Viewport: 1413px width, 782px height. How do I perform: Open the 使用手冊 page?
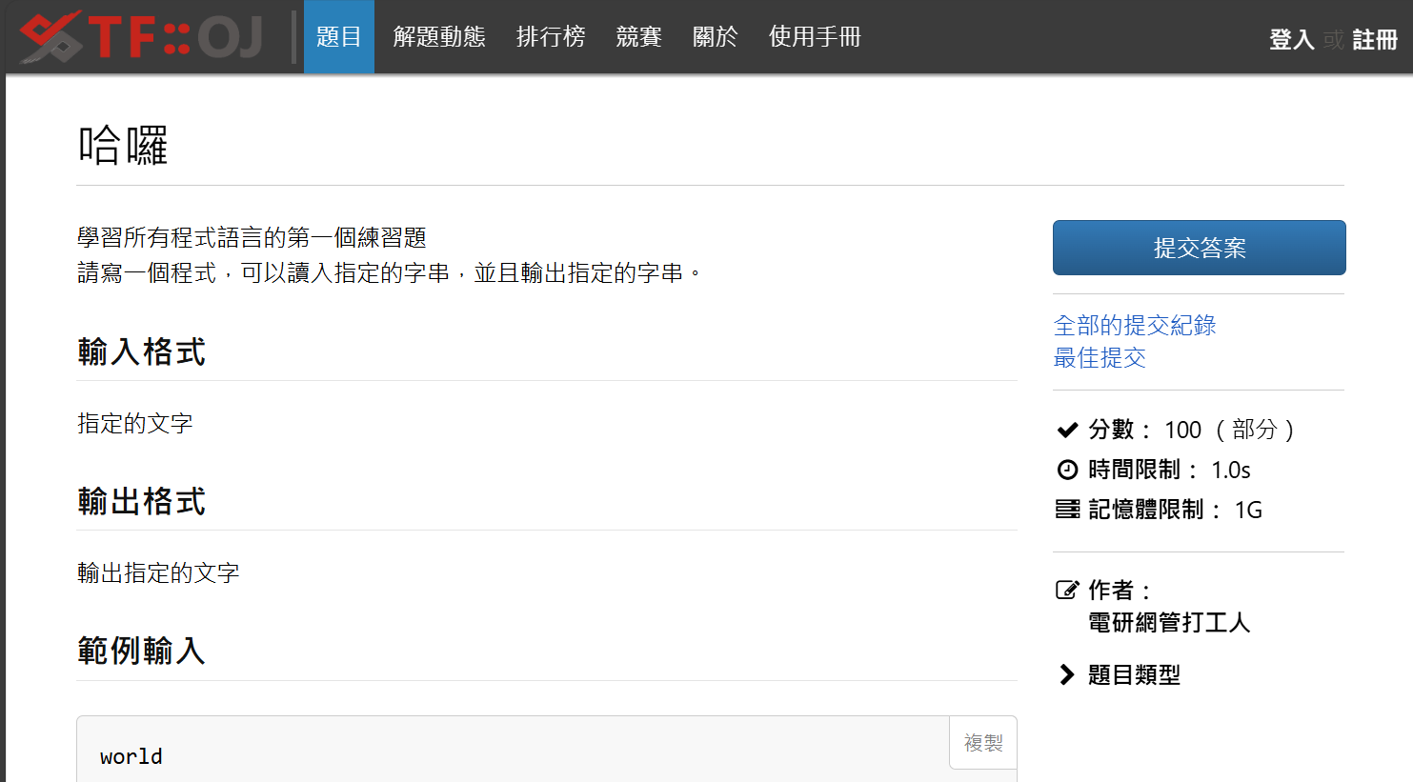[815, 37]
